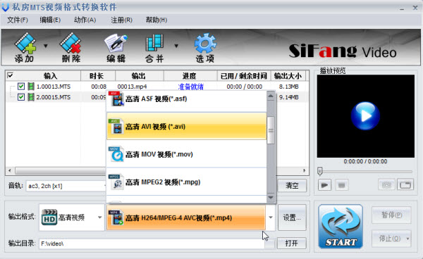Click the 合并 merge videos icon
423x259 pixels.
tap(154, 48)
